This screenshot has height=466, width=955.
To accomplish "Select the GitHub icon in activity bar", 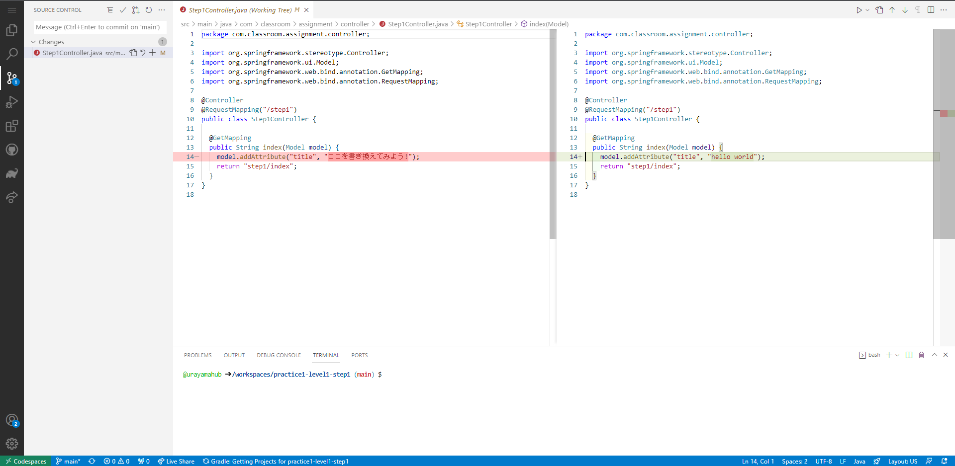I will pyautogui.click(x=12, y=150).
